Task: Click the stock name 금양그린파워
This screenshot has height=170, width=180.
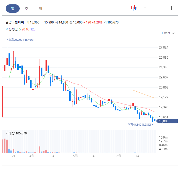Action: coord(15,22)
